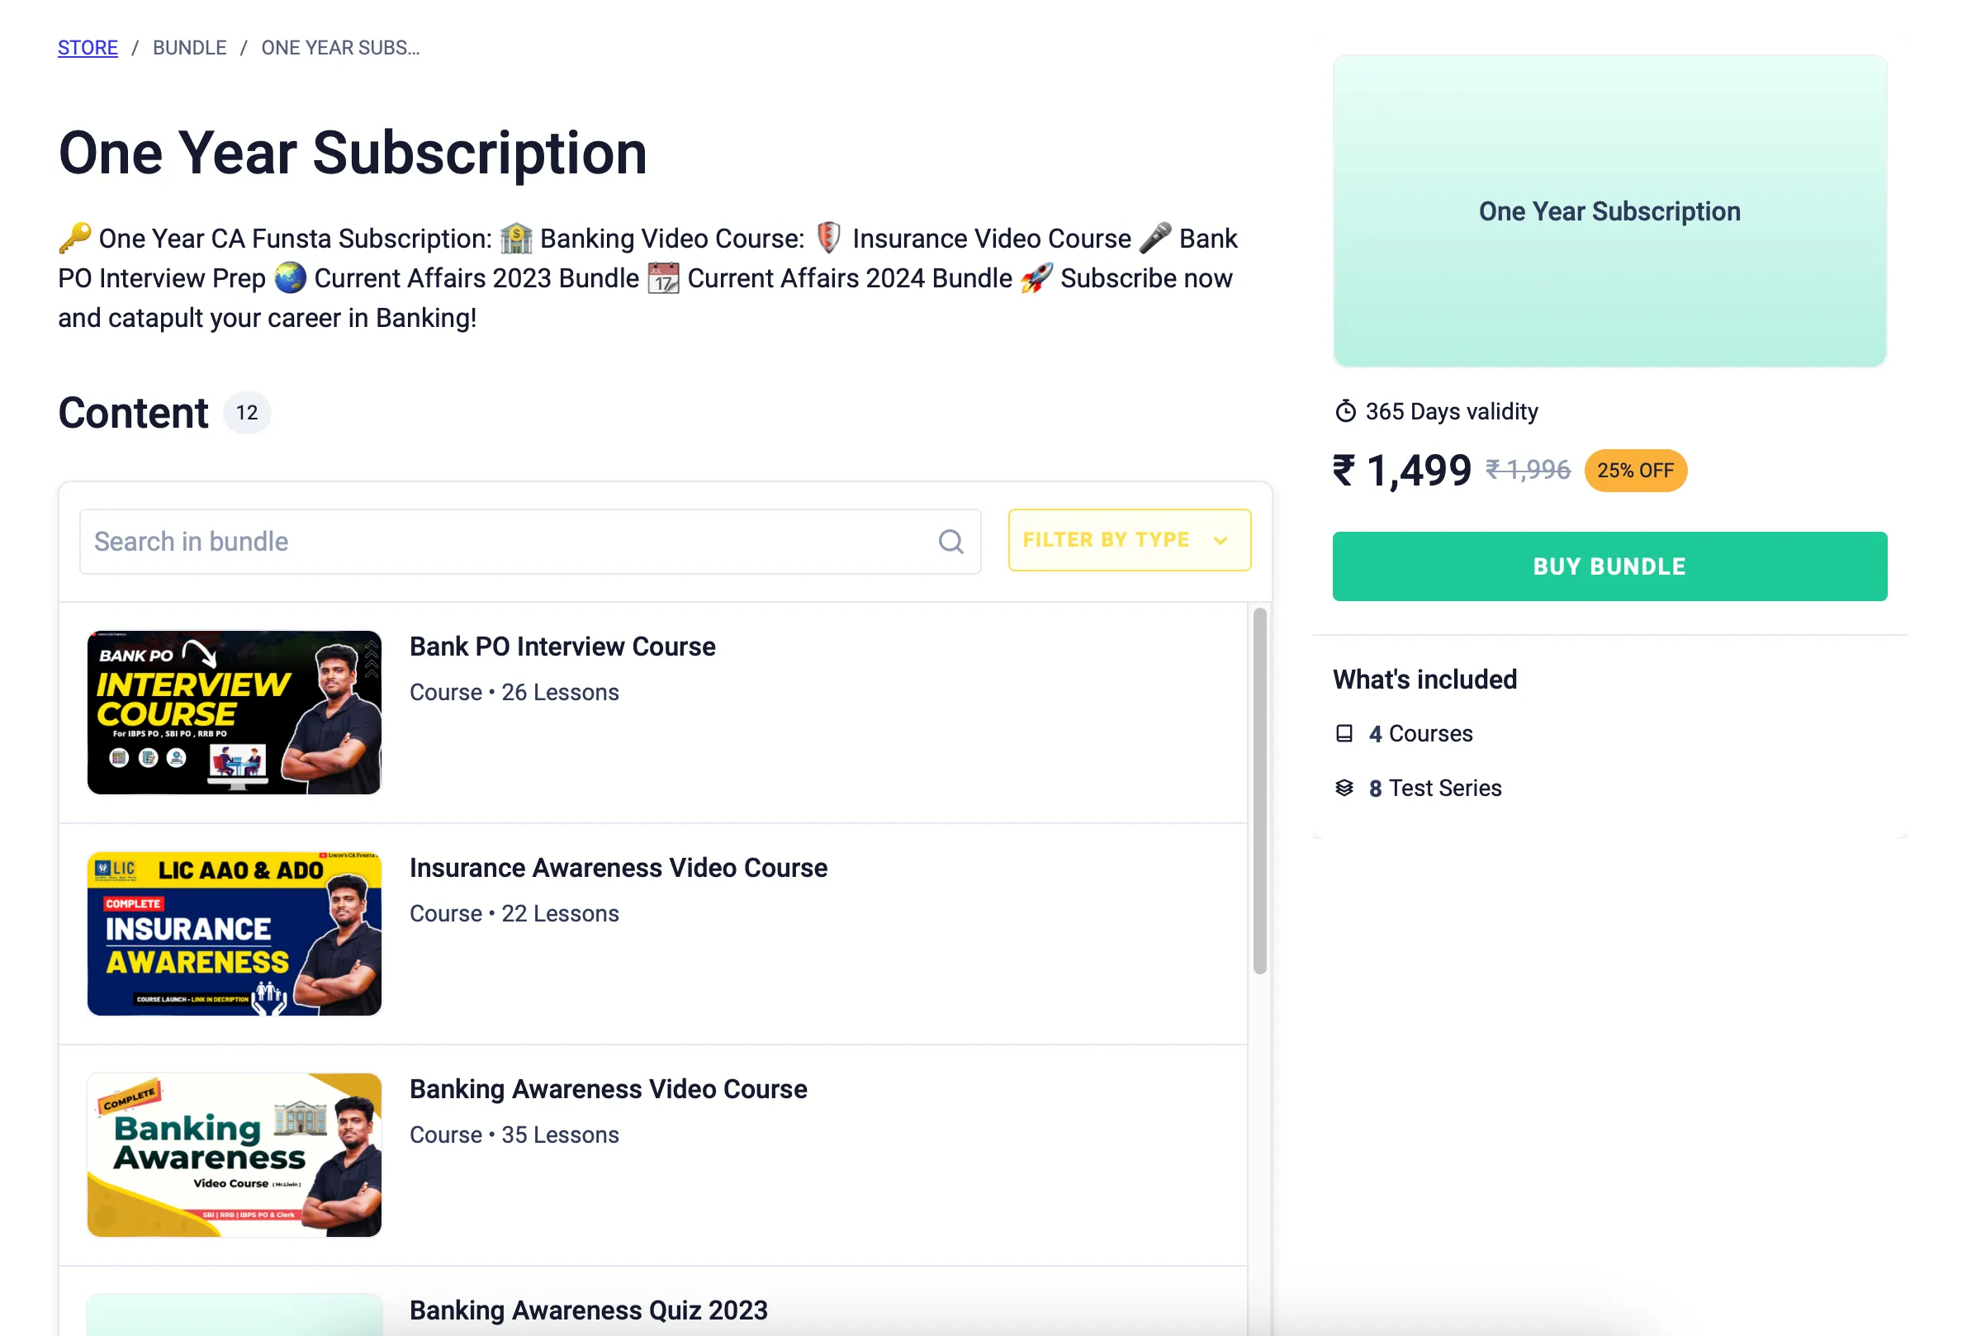Select the ONE YEAR SUBS breadcrumb item
Image resolution: width=1967 pixels, height=1336 pixels.
click(x=340, y=48)
